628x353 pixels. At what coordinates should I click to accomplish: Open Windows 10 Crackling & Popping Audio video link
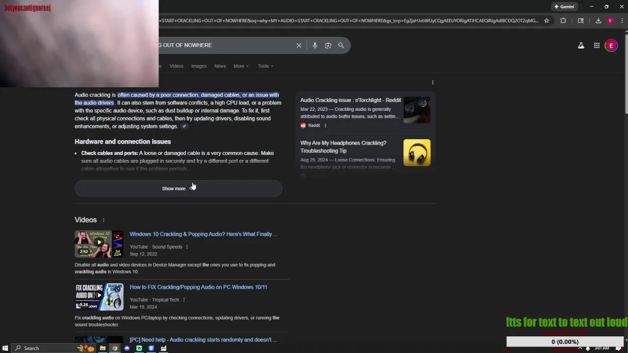[203, 234]
